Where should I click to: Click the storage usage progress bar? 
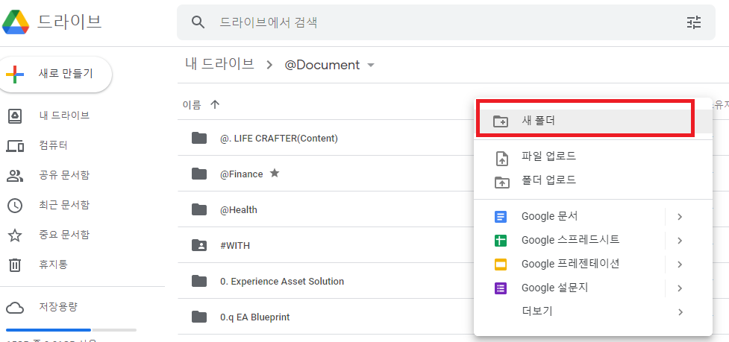click(71, 330)
